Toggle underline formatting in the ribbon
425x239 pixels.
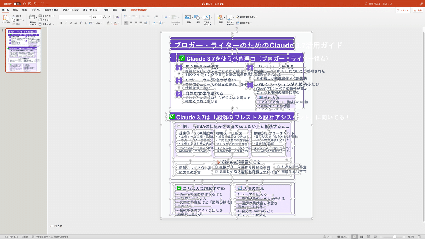click(x=71, y=23)
